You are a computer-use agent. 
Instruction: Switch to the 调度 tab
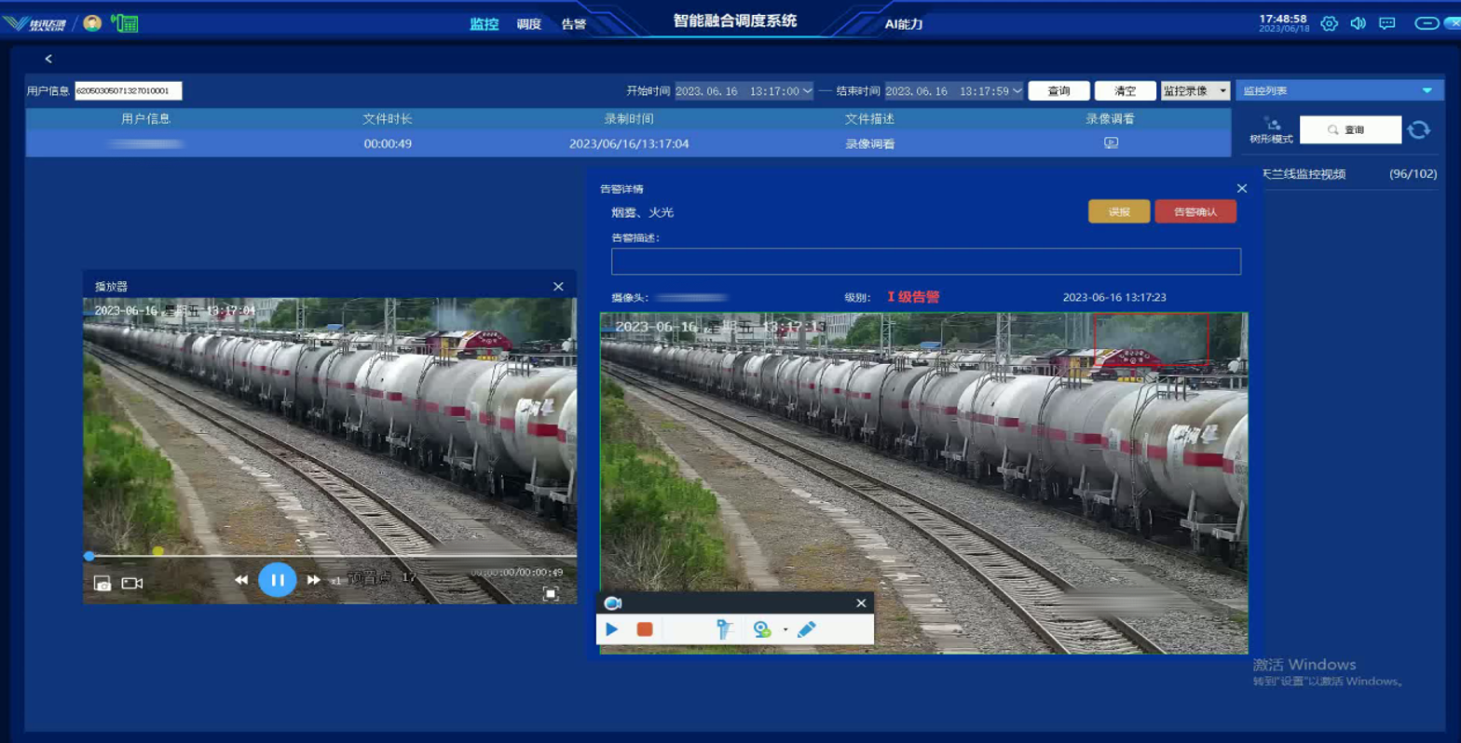click(x=528, y=24)
